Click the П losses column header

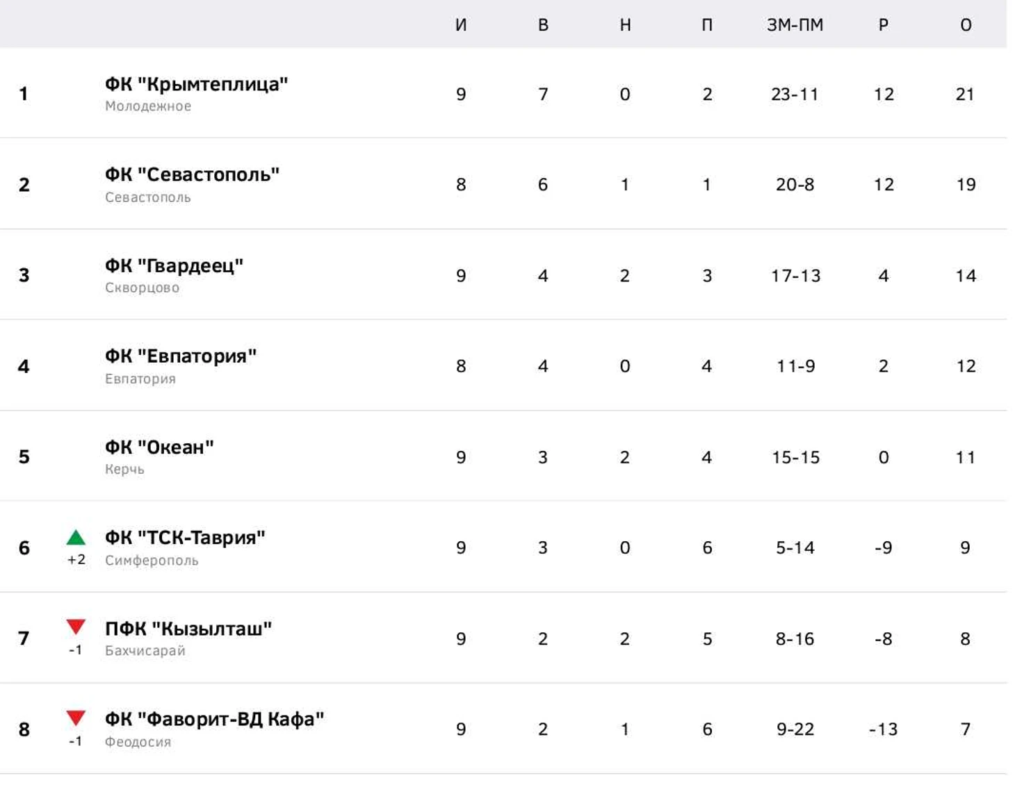click(707, 25)
